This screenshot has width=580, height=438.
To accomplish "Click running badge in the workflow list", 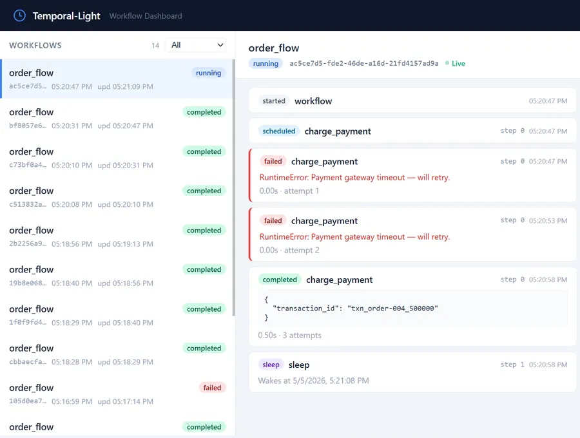I will click(x=208, y=73).
